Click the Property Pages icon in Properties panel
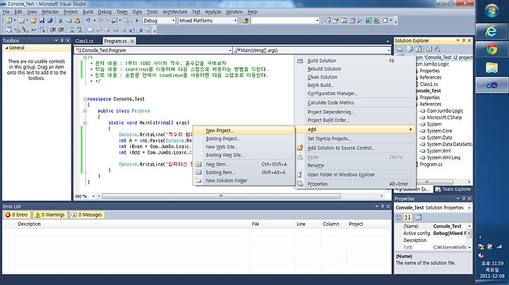 pos(419,217)
